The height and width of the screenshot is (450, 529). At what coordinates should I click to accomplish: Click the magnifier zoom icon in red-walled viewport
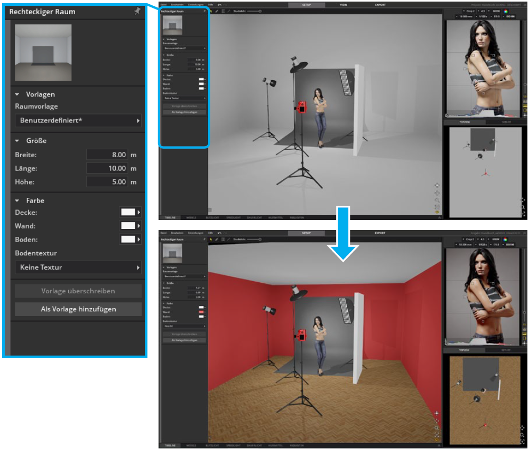437,428
